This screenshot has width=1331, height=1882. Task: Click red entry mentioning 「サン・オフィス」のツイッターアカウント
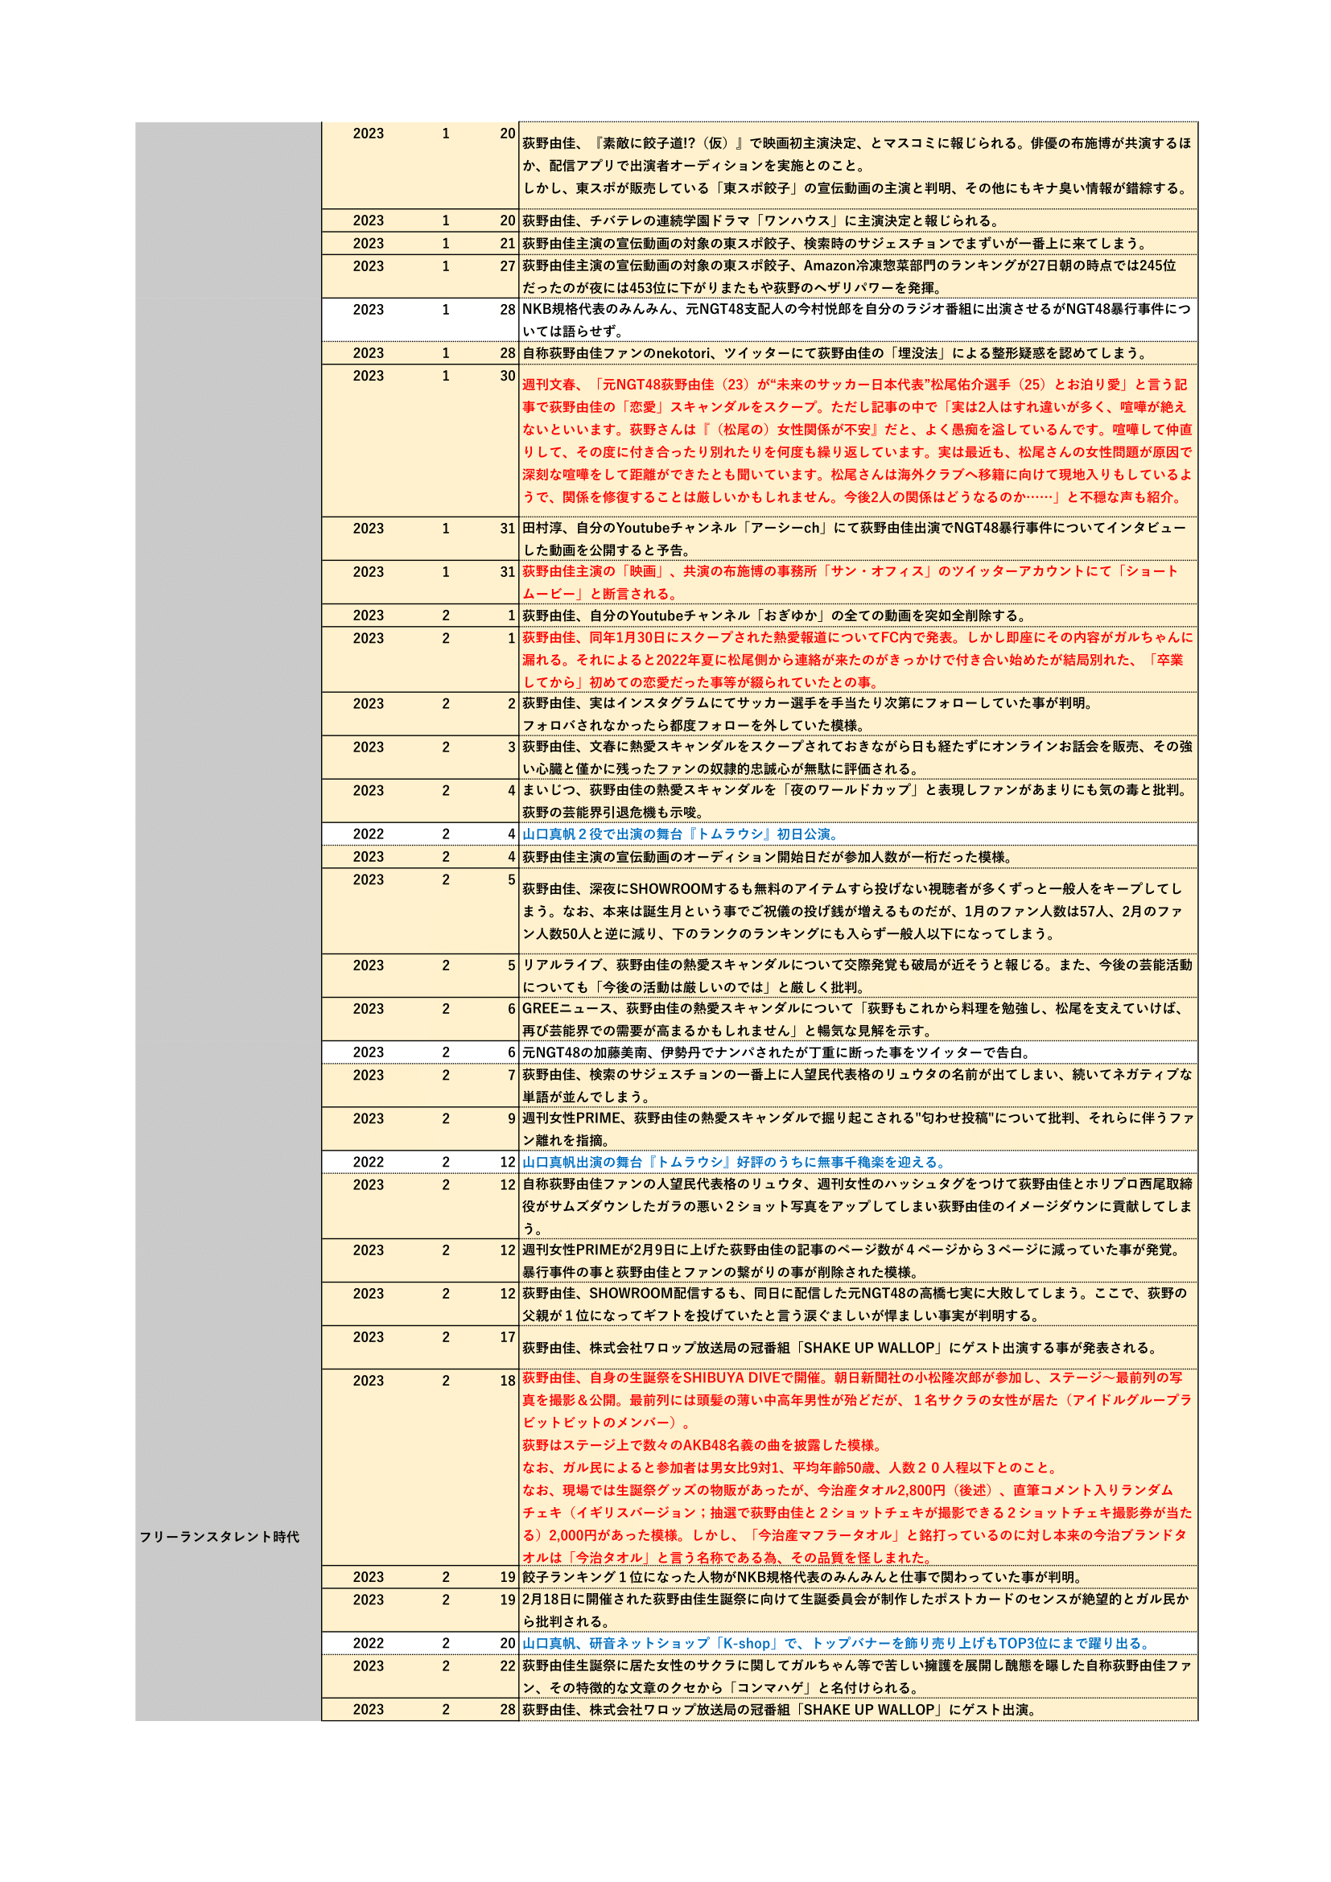coord(850,582)
